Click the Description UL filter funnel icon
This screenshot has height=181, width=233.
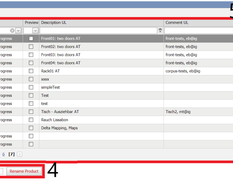[x=160, y=31]
